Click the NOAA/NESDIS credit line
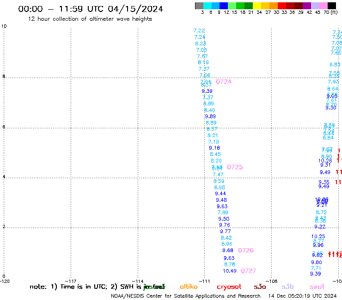This screenshot has height=300, width=342. [186, 296]
